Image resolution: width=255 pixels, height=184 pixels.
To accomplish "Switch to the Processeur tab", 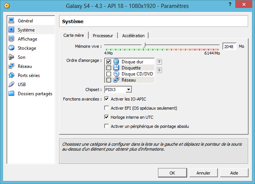I will click(x=103, y=36).
